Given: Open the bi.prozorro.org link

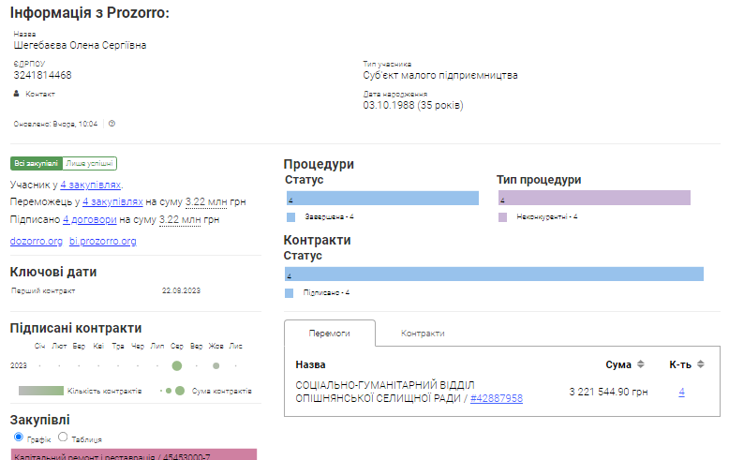Looking at the screenshot, I should [103, 241].
